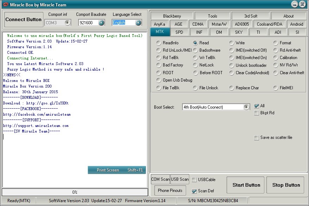Click the support.amiracleteam.com link text
Screen dimensions: 309x206
point(36,125)
